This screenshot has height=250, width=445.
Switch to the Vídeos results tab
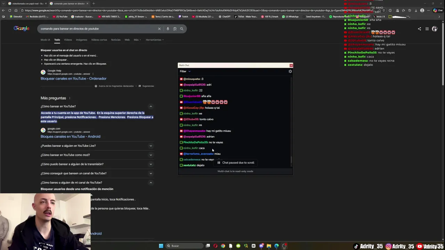[68, 40]
